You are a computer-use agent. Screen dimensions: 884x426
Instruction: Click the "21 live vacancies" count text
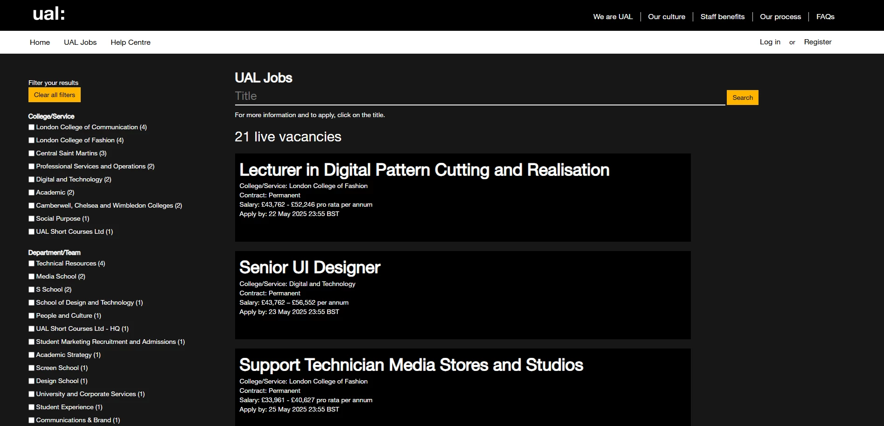288,137
